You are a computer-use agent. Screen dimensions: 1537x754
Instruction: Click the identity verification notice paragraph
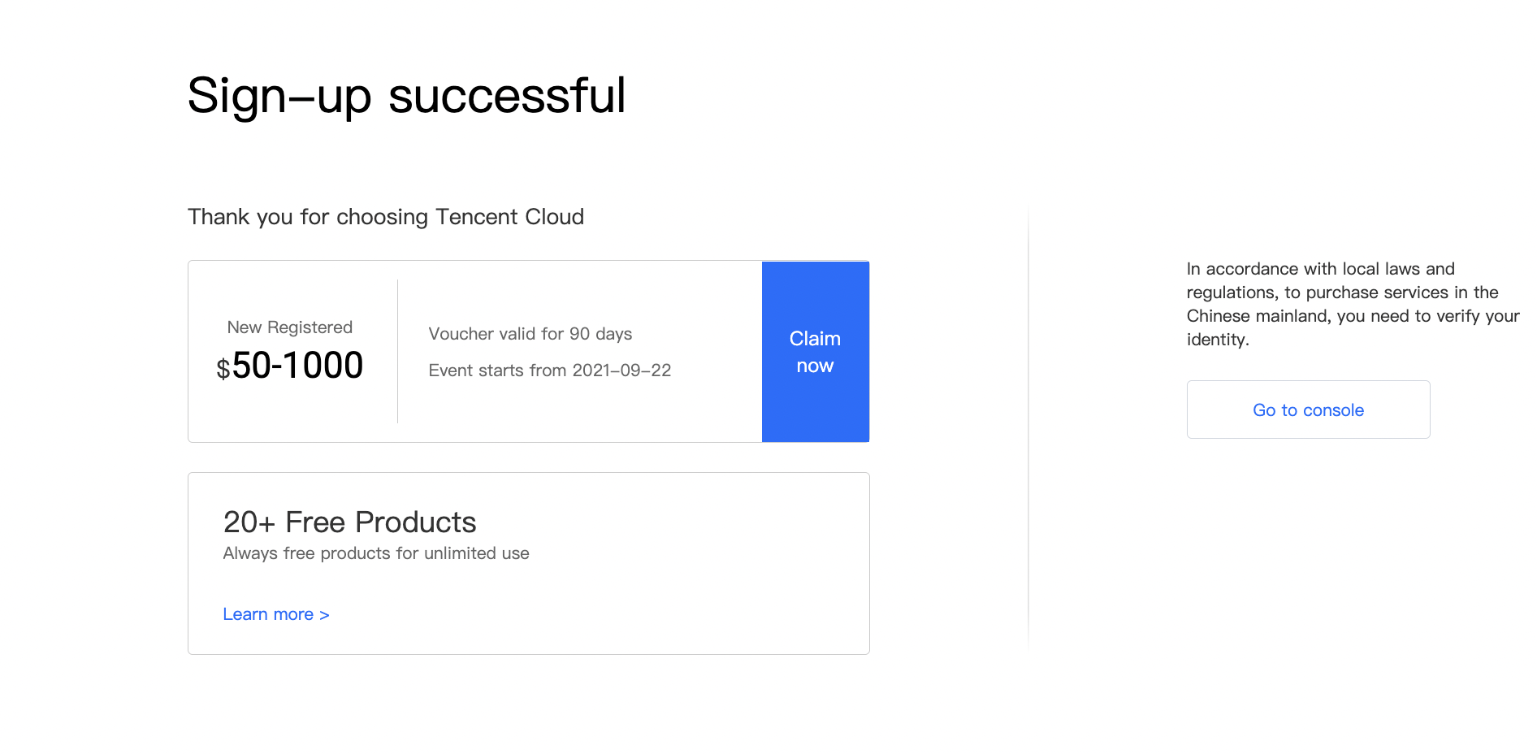point(1353,304)
